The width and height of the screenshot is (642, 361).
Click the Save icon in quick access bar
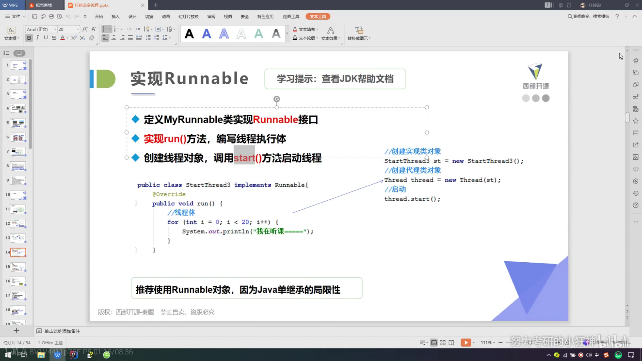point(35,16)
